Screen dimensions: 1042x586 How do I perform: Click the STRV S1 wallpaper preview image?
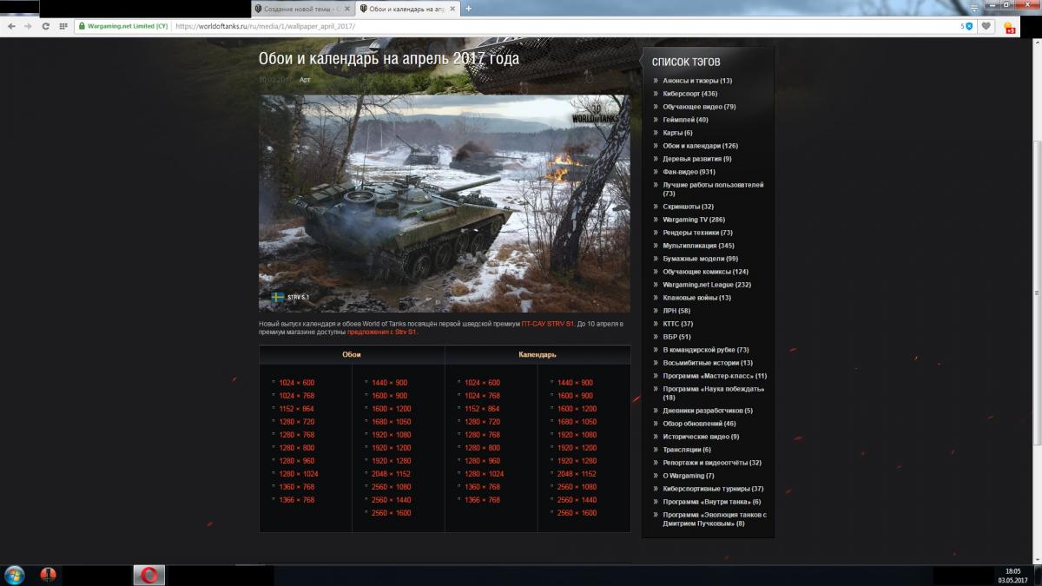pyautogui.click(x=445, y=203)
